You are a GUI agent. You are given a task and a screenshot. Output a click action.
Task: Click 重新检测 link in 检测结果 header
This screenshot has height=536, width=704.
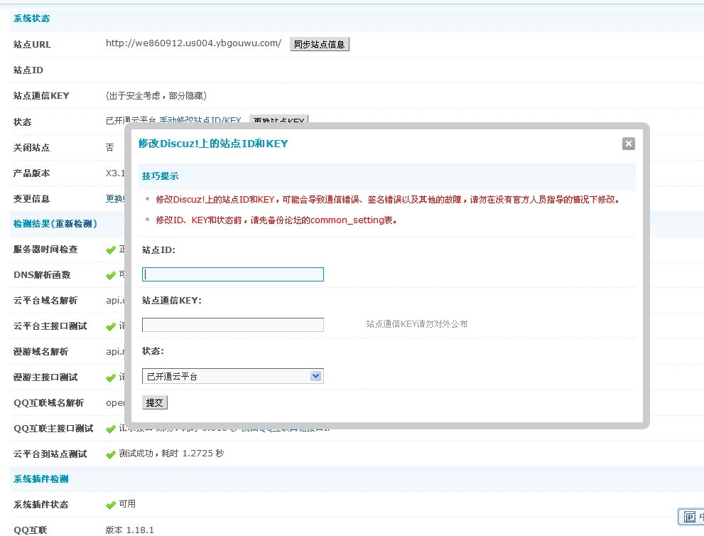click(75, 223)
